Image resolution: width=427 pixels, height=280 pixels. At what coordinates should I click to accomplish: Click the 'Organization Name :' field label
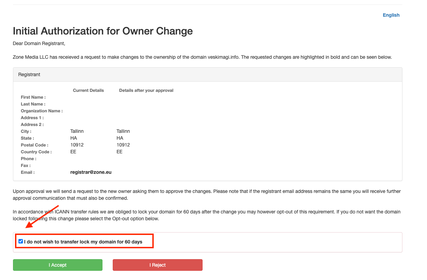pyautogui.click(x=42, y=111)
